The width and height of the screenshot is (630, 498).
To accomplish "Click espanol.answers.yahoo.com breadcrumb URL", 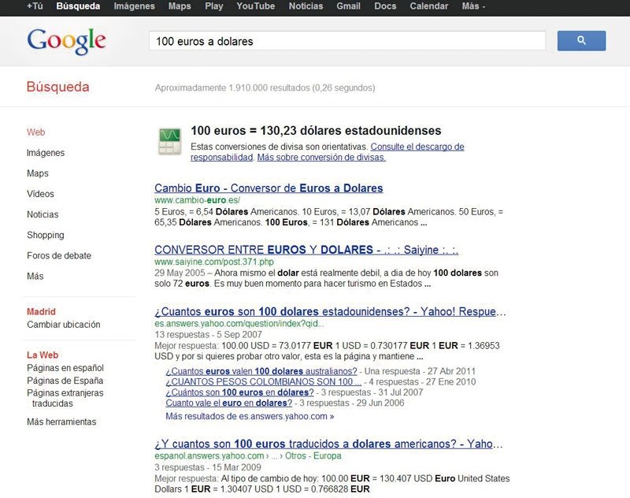I will click(x=247, y=455).
